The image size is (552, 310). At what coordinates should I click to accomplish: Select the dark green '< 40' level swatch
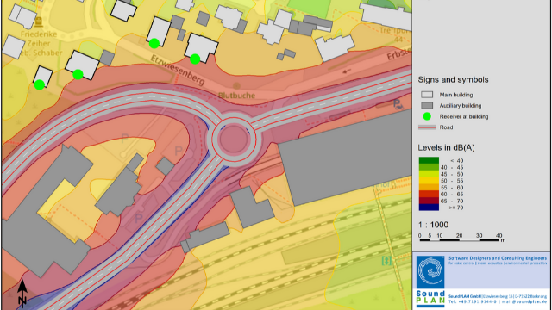tap(429, 161)
